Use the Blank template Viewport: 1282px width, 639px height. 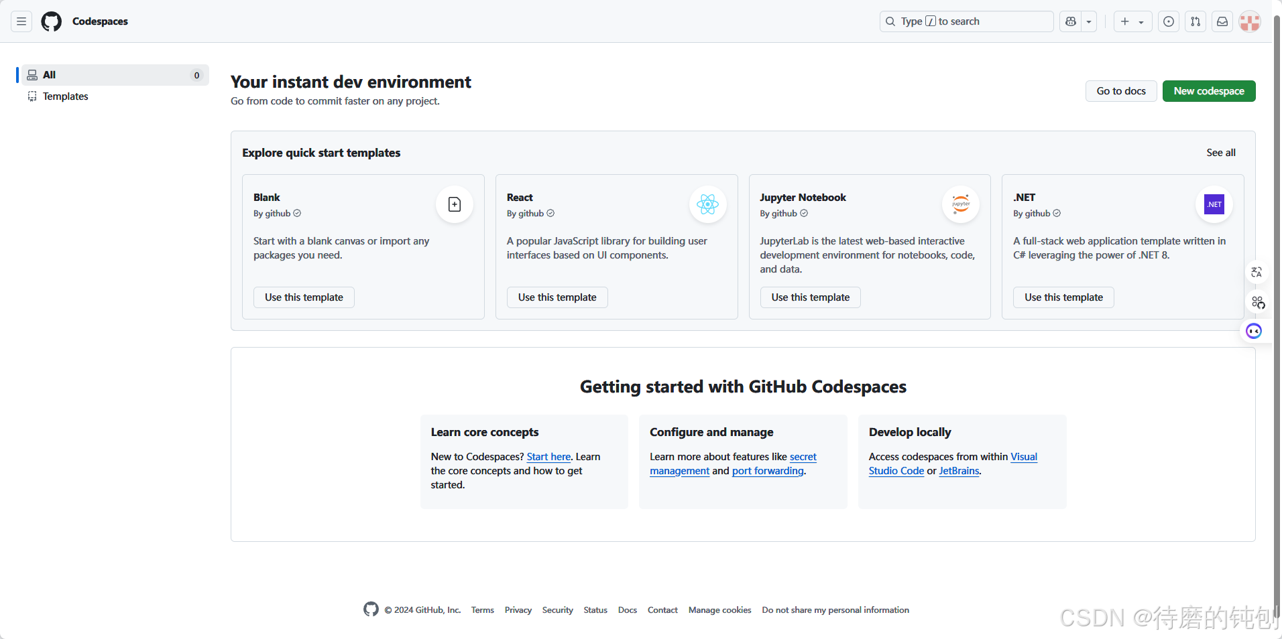click(304, 297)
